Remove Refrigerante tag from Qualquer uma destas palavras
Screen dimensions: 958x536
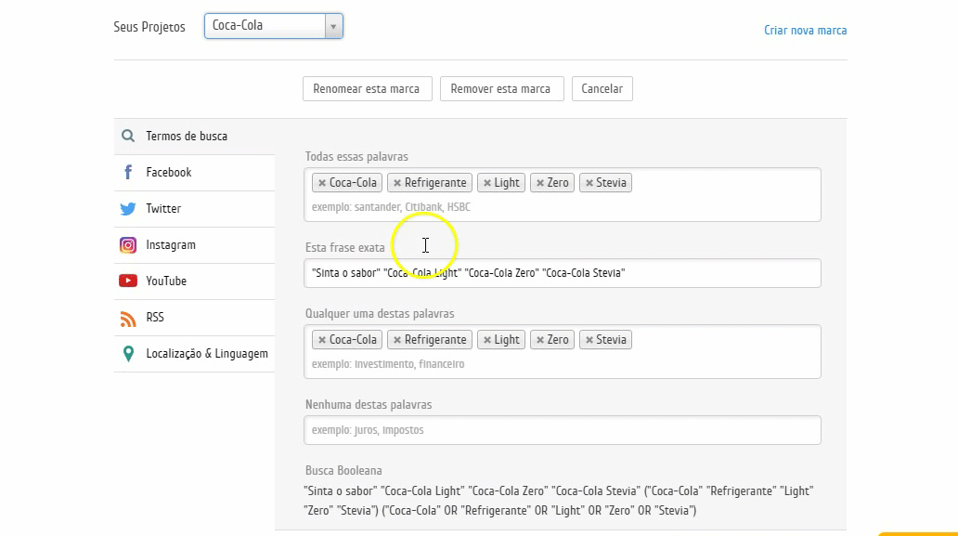[396, 340]
